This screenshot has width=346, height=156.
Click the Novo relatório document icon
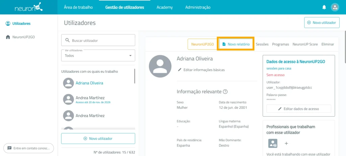[x=224, y=44]
